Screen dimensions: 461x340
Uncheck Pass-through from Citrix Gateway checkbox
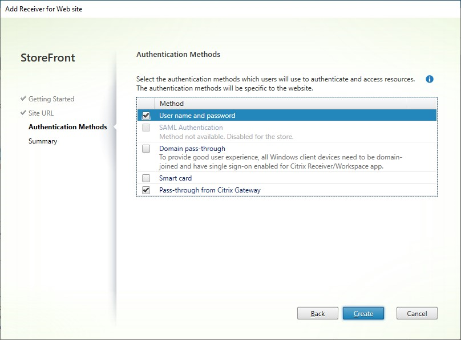[x=146, y=190]
